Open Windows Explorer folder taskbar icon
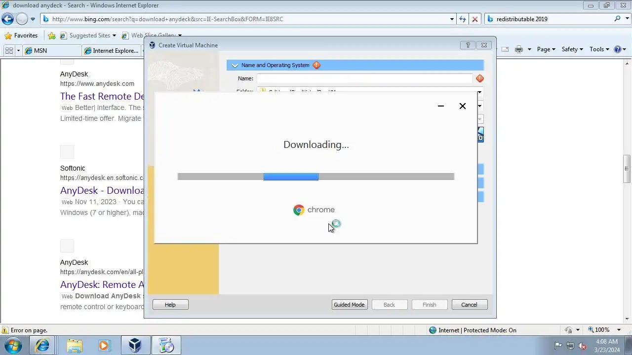This screenshot has width=632, height=355. pos(75,346)
